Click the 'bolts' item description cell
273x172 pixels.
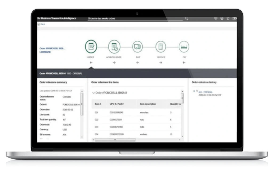coord(142,127)
